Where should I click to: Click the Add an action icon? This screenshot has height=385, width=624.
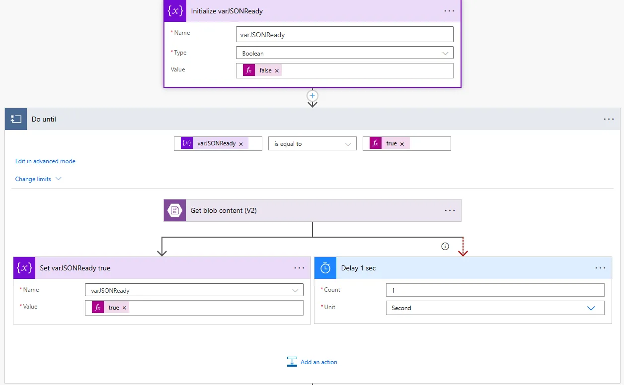click(x=292, y=362)
